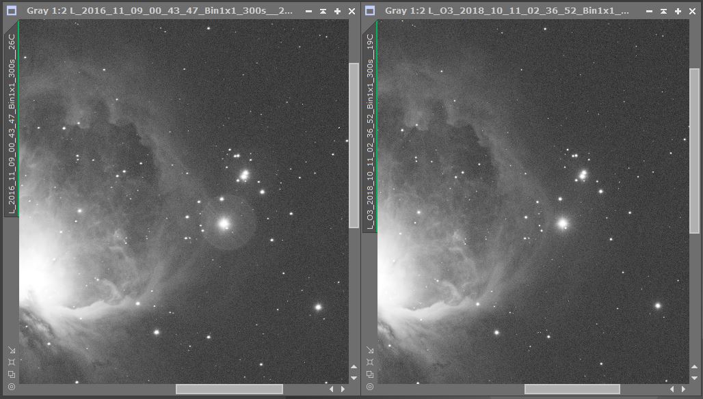Click the window icon of the O3 2018 image window
The width and height of the screenshot is (703, 399).
click(370, 10)
